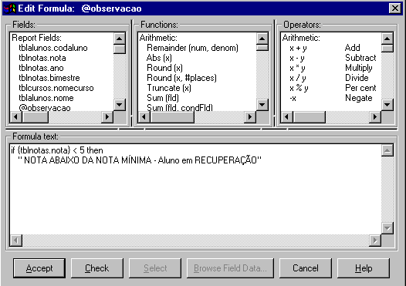Click the left arrow of Functions horizontal scrollbar
Viewport: 406px width, 286px height.
[144, 117]
